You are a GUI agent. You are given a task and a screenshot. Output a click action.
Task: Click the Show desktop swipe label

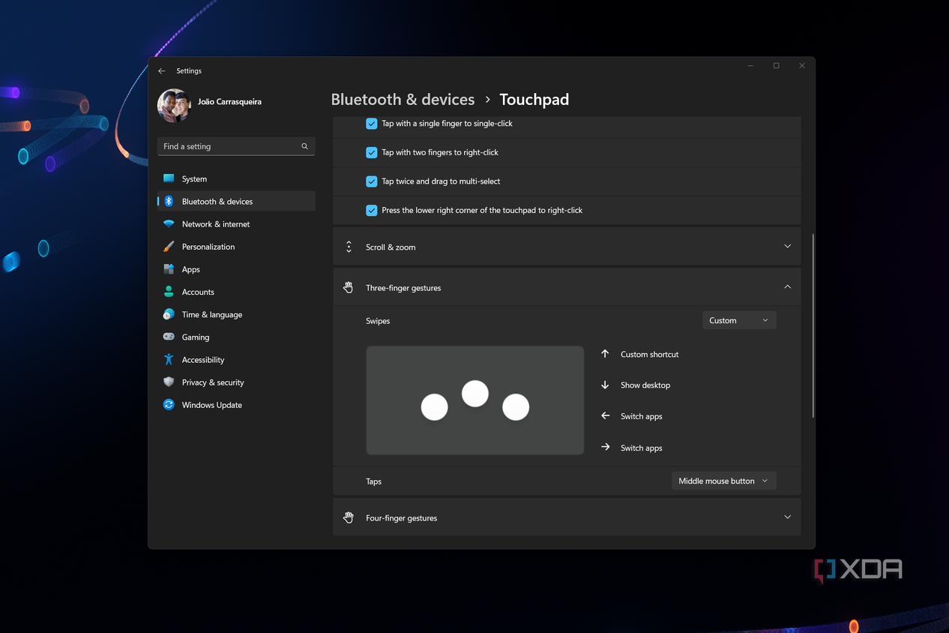(645, 385)
